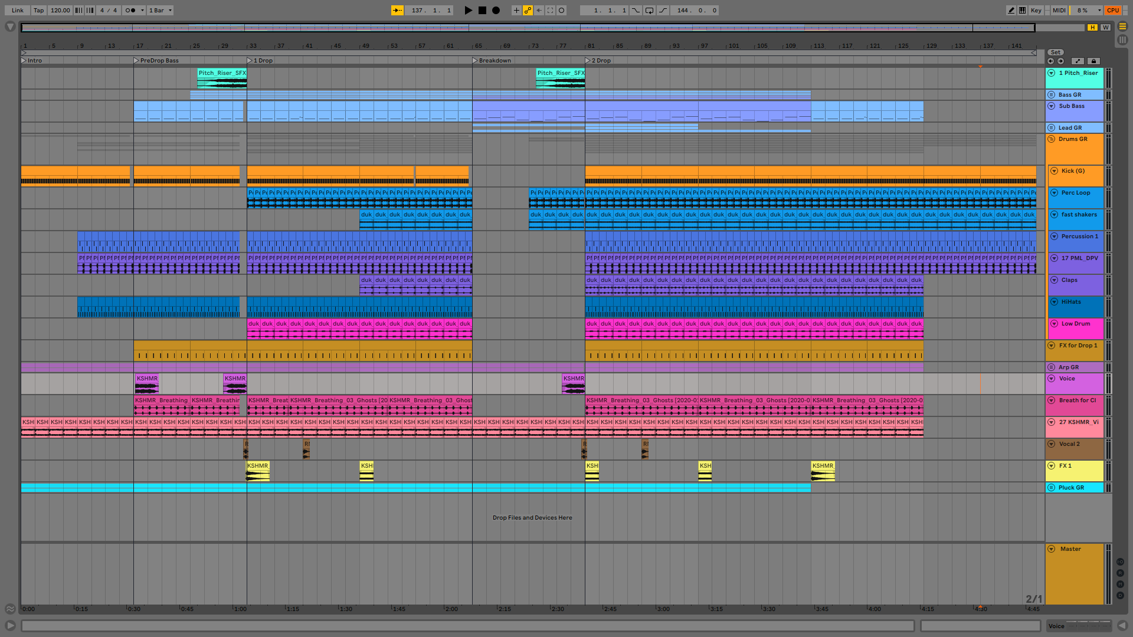
Task: Click the Stop transport button
Action: tap(482, 10)
